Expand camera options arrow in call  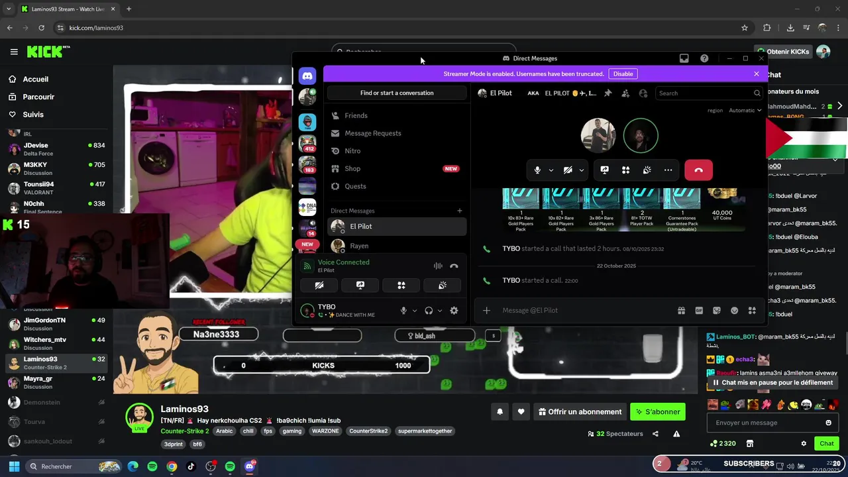coord(581,170)
